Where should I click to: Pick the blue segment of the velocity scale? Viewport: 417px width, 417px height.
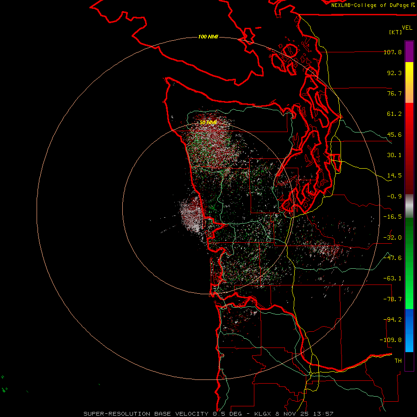[409, 330]
